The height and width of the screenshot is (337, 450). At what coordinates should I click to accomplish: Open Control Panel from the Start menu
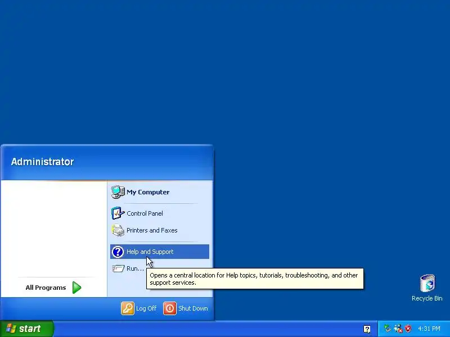(160, 213)
